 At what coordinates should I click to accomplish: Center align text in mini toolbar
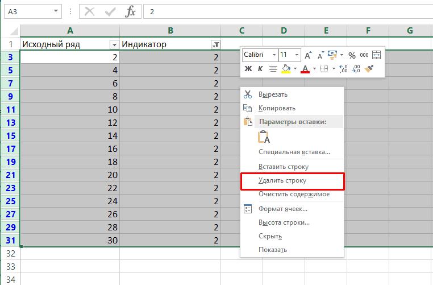(x=273, y=69)
